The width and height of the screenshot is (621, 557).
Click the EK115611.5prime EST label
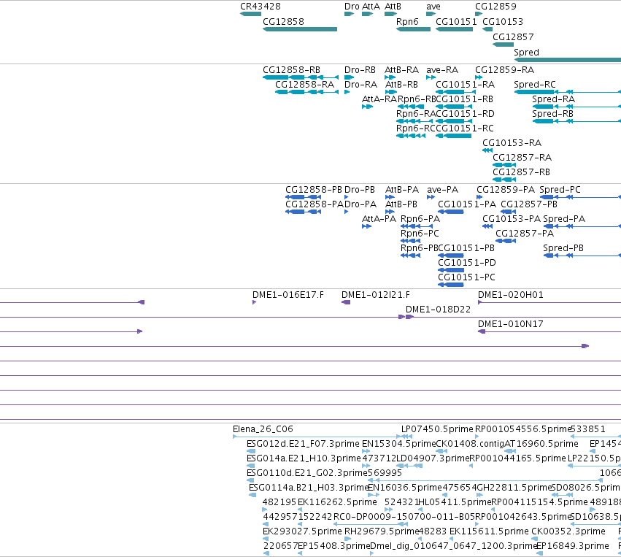point(489,531)
